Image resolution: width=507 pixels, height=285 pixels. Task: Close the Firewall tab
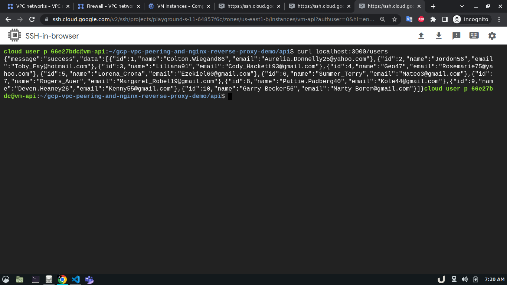tap(138, 6)
